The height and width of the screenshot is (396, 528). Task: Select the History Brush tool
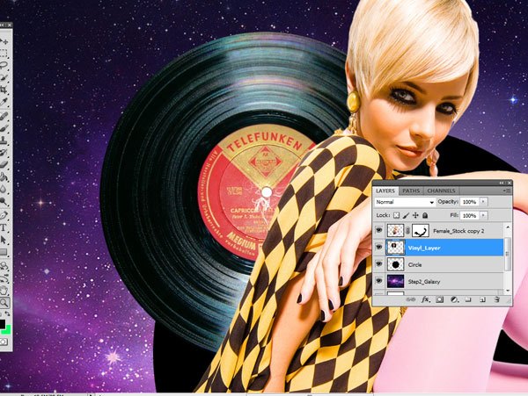pos(4,153)
